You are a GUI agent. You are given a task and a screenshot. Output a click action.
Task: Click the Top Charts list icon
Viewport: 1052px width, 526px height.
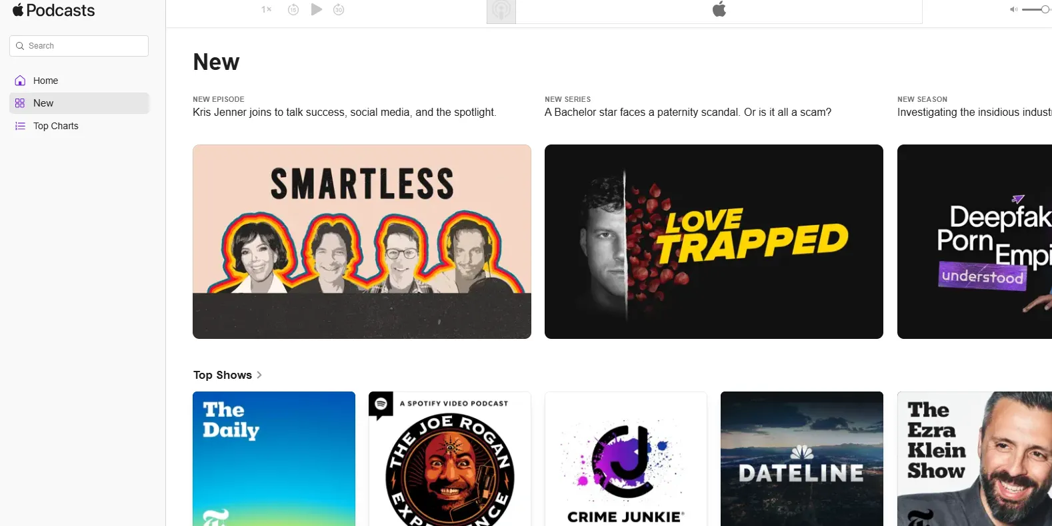pyautogui.click(x=20, y=126)
